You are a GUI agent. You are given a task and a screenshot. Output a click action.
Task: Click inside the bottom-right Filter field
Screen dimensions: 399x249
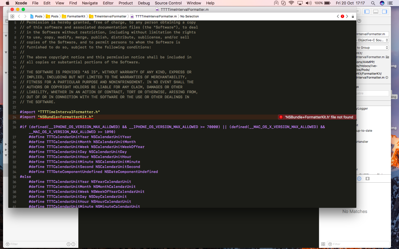coord(357,244)
